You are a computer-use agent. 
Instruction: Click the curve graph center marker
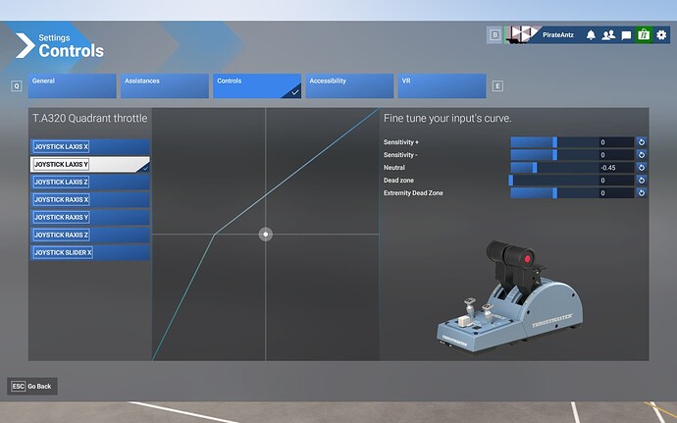[x=266, y=235]
